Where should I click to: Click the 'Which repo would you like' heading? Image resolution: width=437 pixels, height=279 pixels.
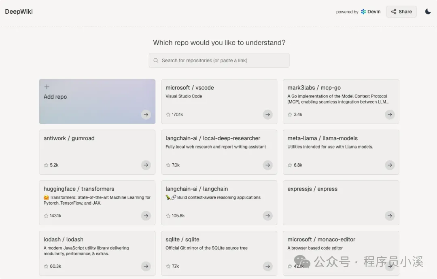click(219, 42)
